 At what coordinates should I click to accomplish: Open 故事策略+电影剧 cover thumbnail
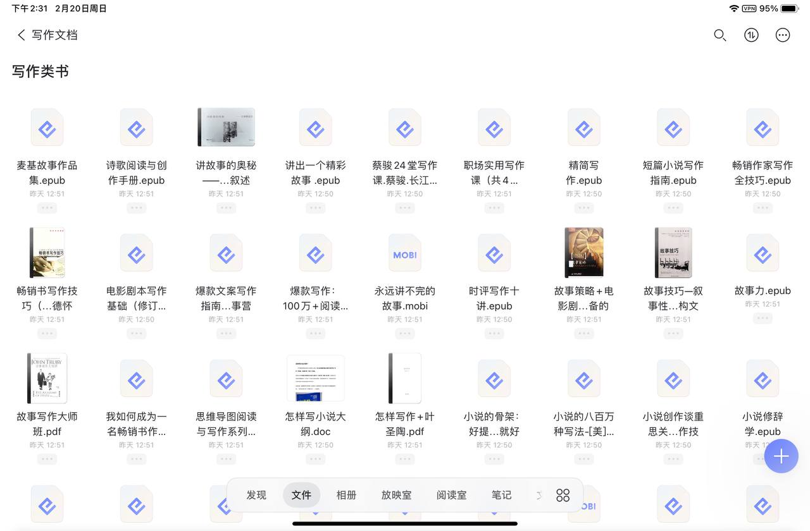point(583,253)
